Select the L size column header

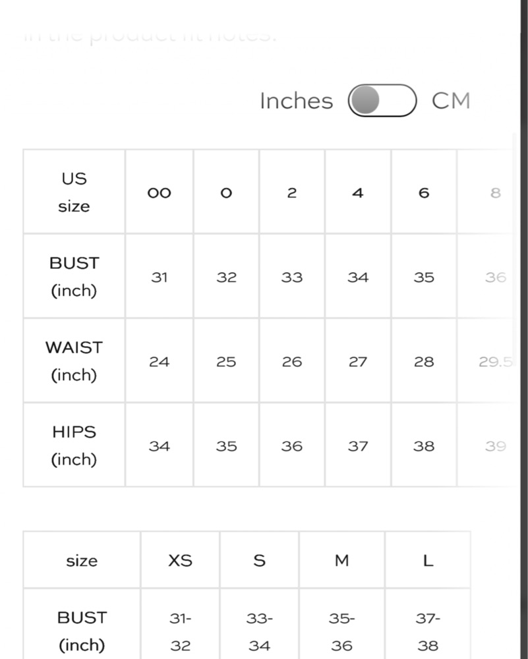(x=428, y=560)
